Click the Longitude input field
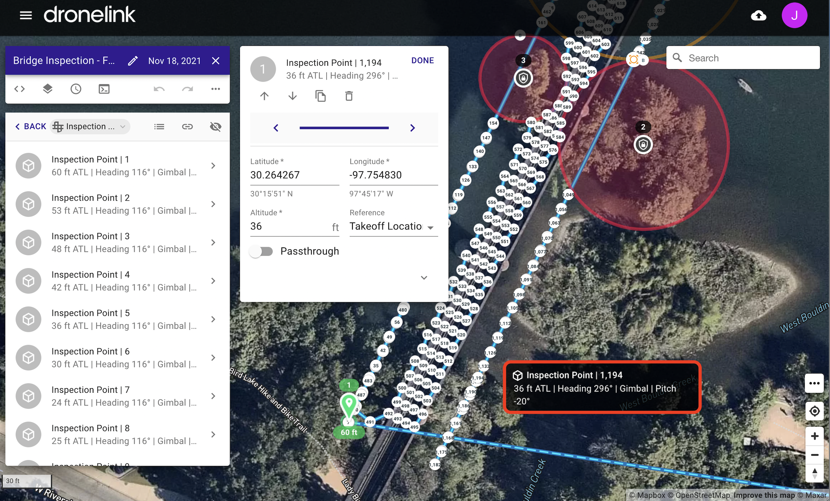This screenshot has width=830, height=501. click(x=394, y=175)
